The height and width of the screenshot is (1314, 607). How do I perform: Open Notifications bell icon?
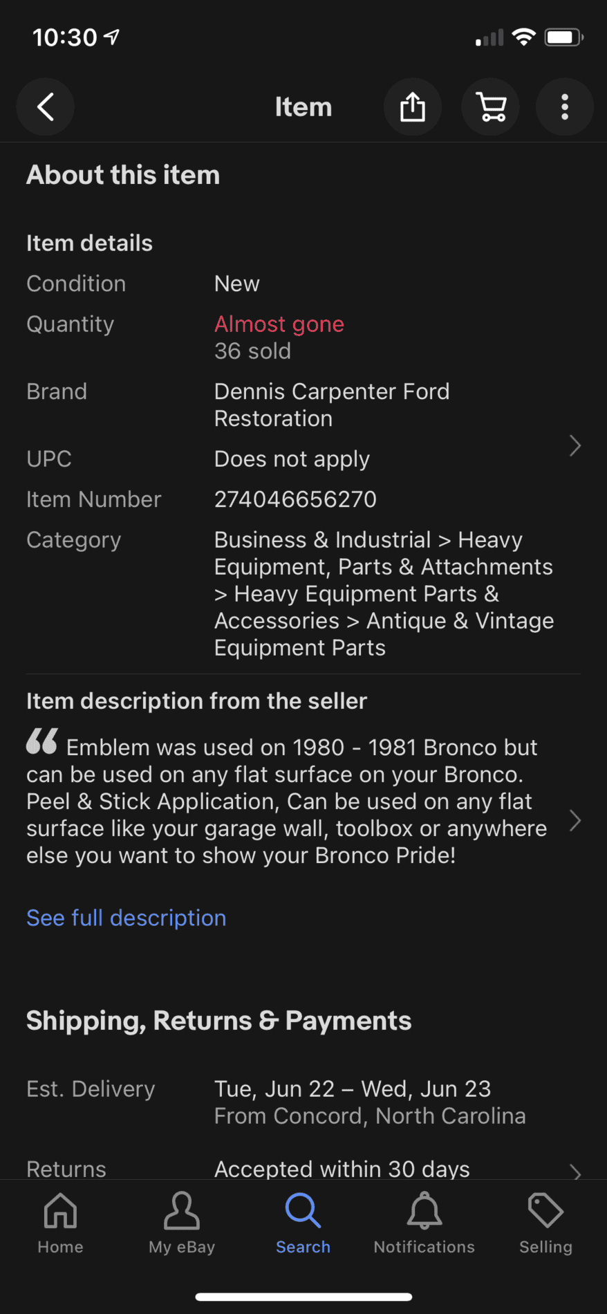tap(424, 1212)
